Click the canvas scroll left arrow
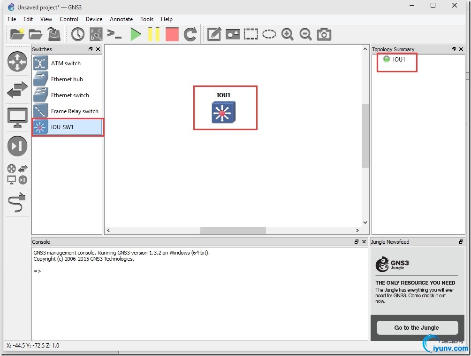 click(108, 230)
